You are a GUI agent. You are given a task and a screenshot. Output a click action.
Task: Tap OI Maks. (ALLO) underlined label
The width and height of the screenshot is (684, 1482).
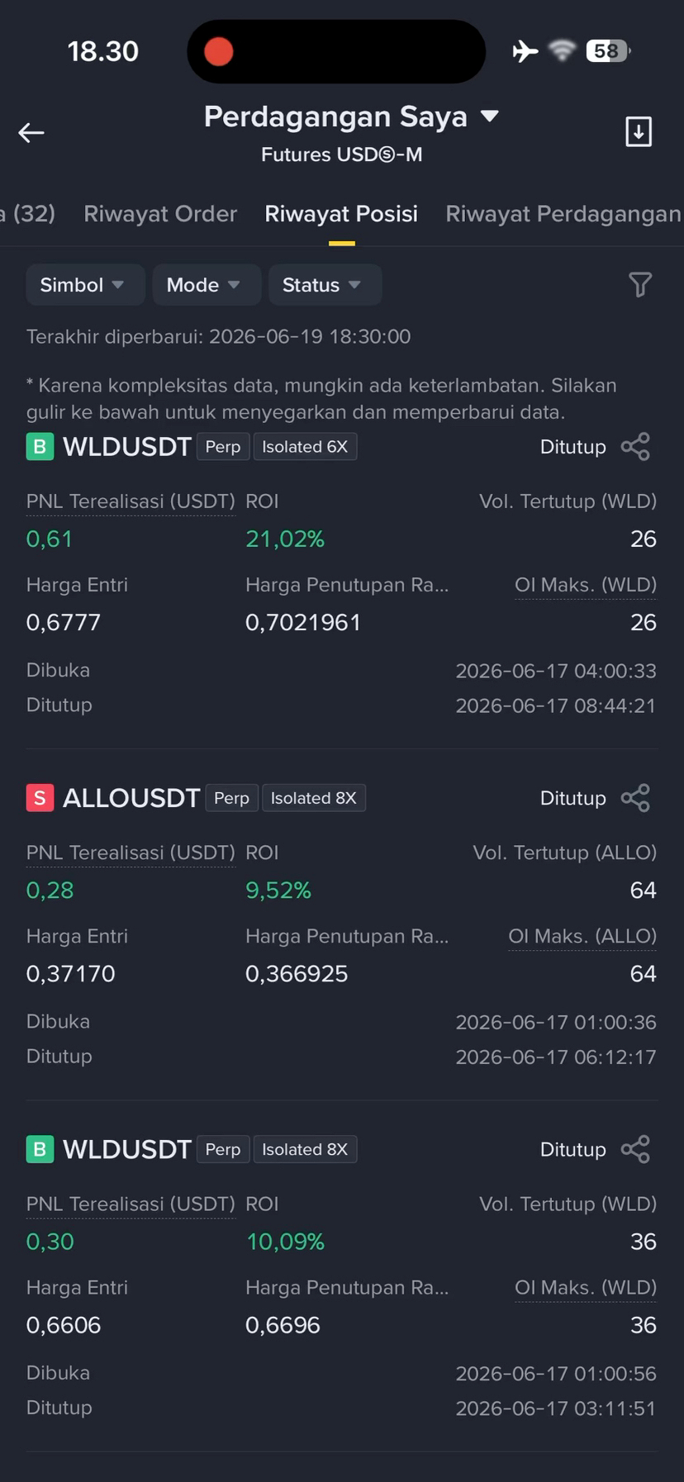point(582,936)
